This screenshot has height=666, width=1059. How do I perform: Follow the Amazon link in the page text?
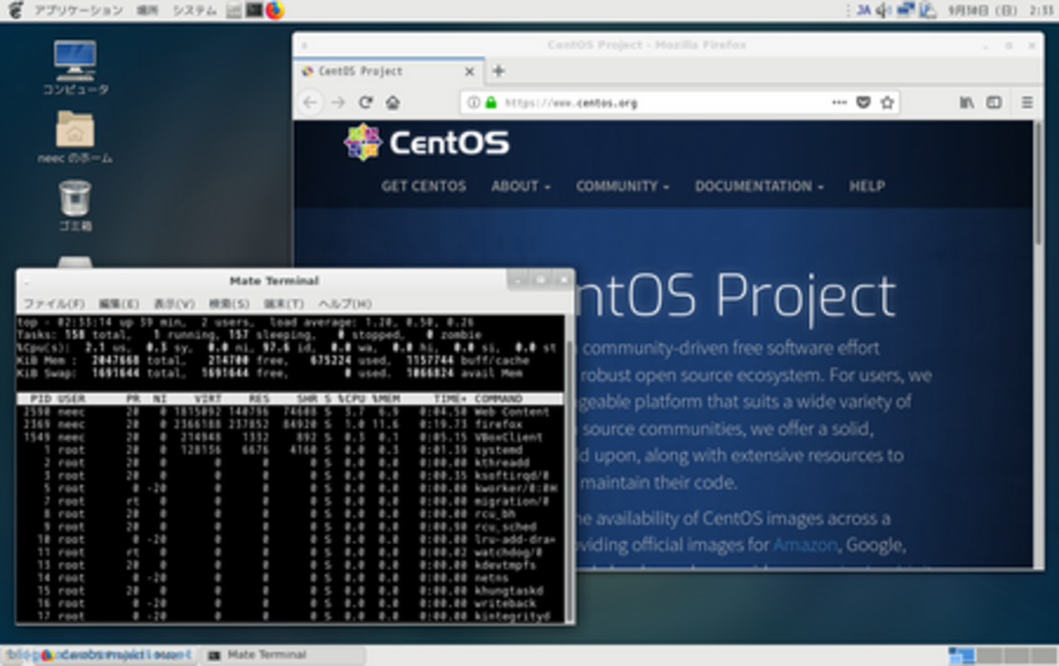tap(805, 545)
